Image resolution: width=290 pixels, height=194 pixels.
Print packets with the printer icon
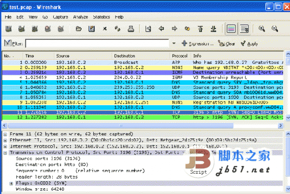131,29
